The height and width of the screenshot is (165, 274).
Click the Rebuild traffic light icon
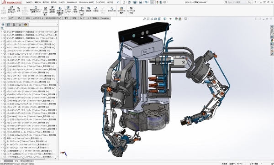pos(158,2)
